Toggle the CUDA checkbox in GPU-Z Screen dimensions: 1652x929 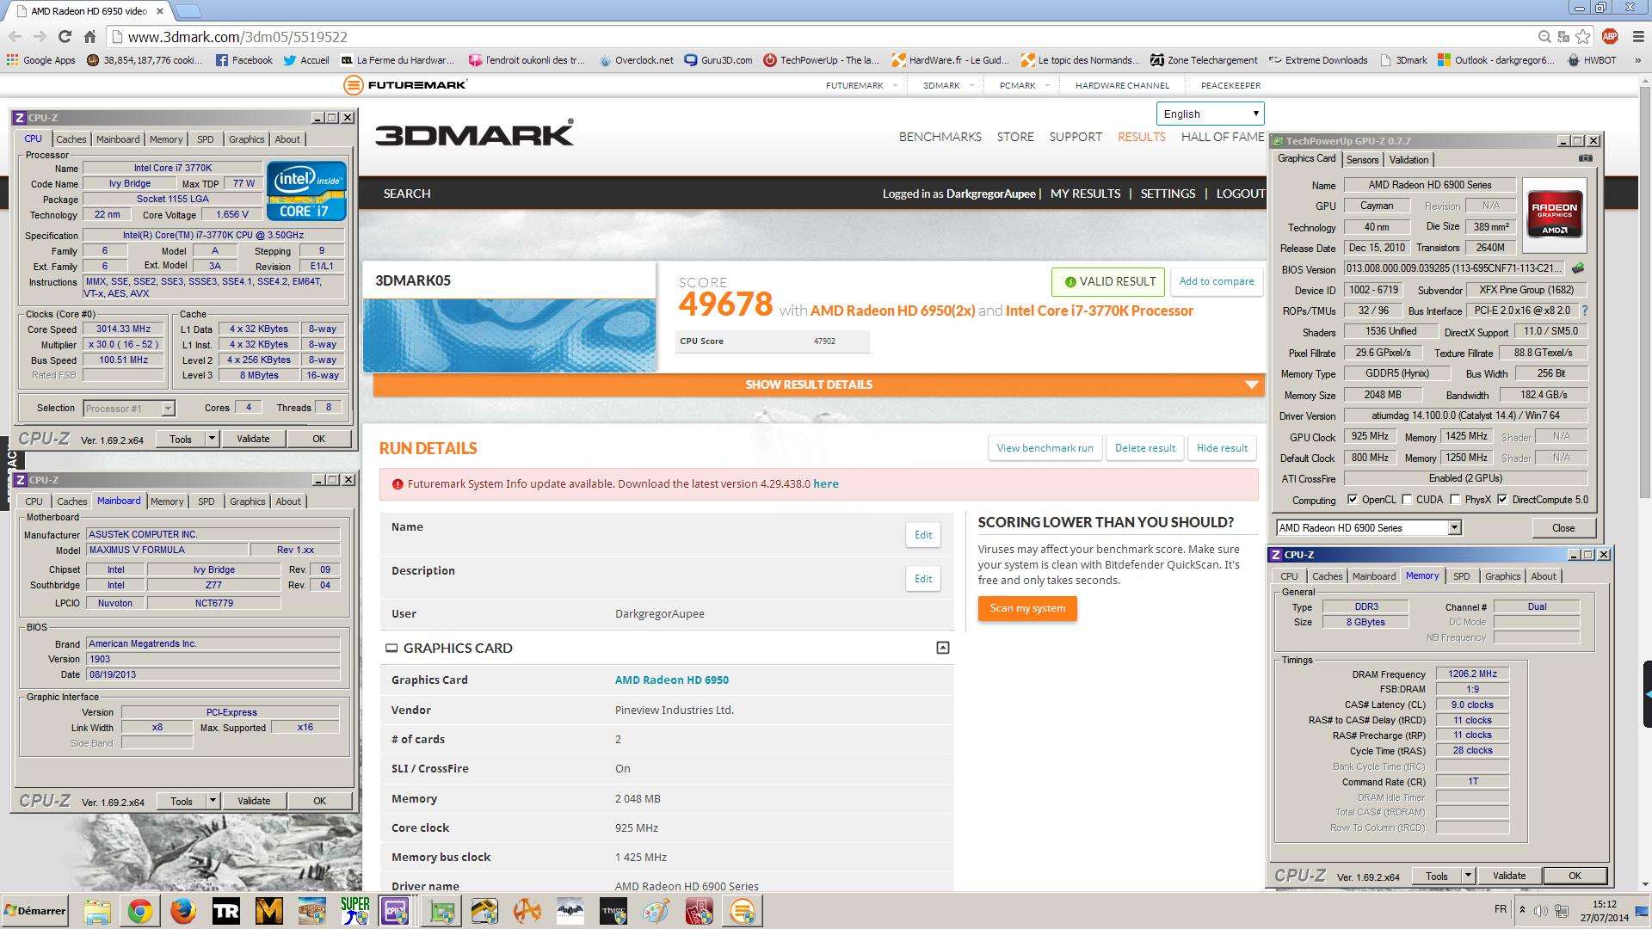point(1407,499)
